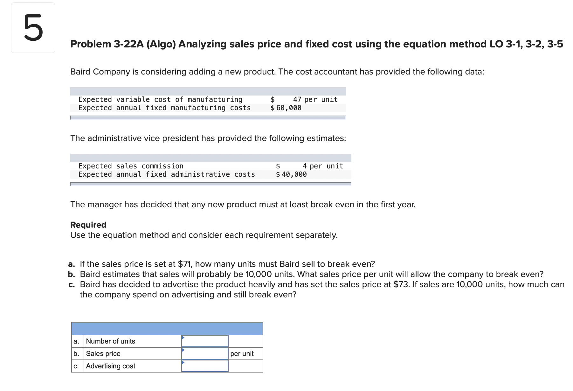This screenshot has width=573, height=391.
Task: Click the gray bar above the administrative cost table
Action: click(211, 158)
